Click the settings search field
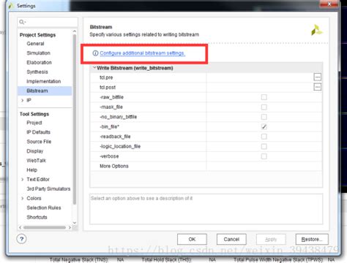 48,22
